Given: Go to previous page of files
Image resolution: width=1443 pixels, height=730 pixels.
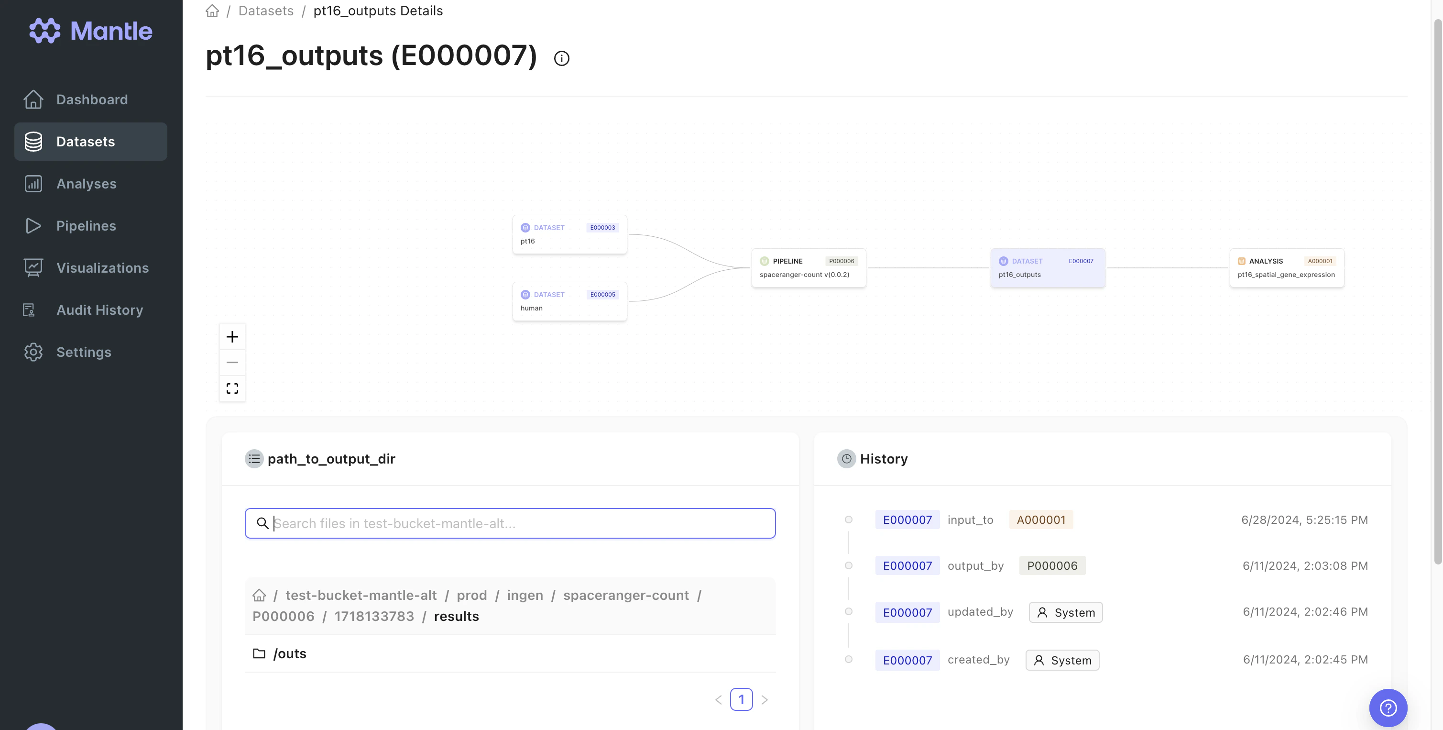Looking at the screenshot, I should pos(718,700).
